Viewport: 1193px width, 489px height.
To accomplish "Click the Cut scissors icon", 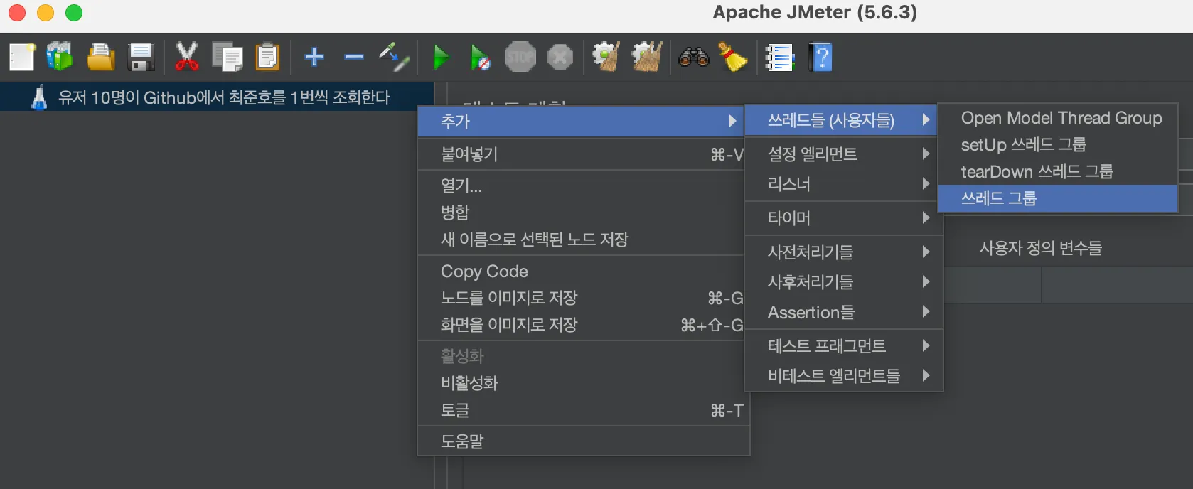I will click(x=186, y=57).
